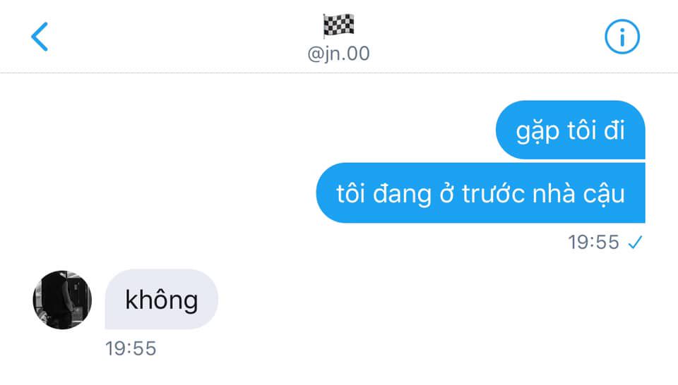Click the "ở" character in the long message
Viewport: 678px width, 385px height.
pyautogui.click(x=446, y=193)
